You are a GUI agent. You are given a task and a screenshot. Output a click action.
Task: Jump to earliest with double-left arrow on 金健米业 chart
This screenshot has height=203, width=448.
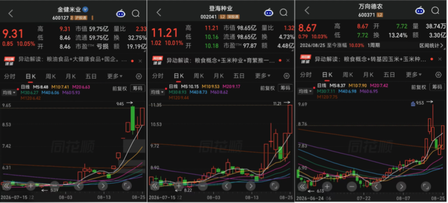(6, 186)
